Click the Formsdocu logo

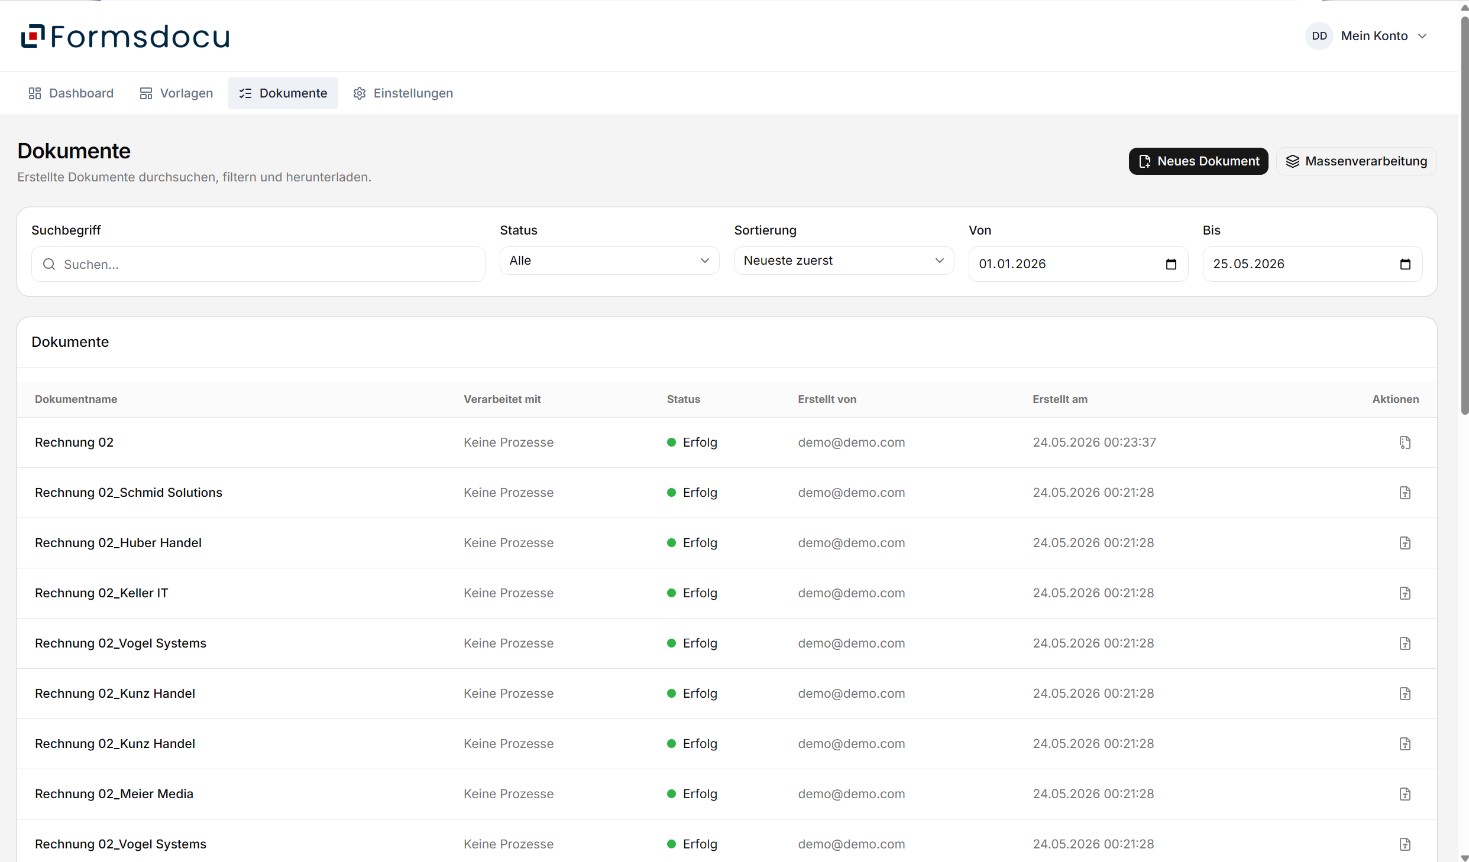pyautogui.click(x=125, y=36)
